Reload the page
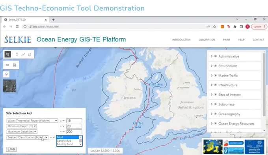The height and width of the screenshot is (155, 268). [x=17, y=27]
